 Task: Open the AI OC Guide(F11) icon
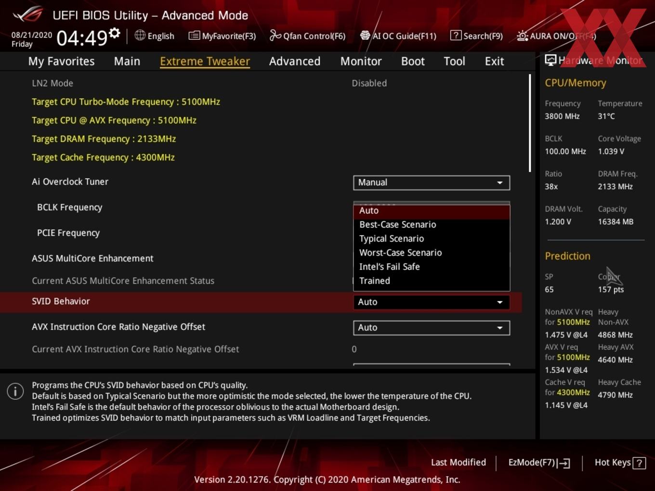(365, 35)
